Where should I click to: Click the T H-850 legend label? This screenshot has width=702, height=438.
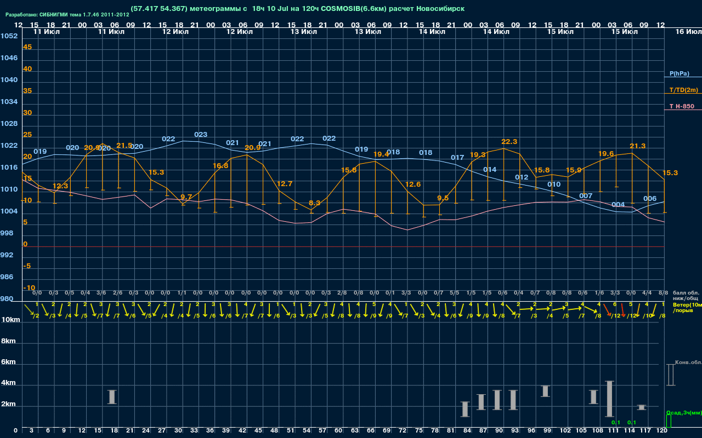coord(681,106)
